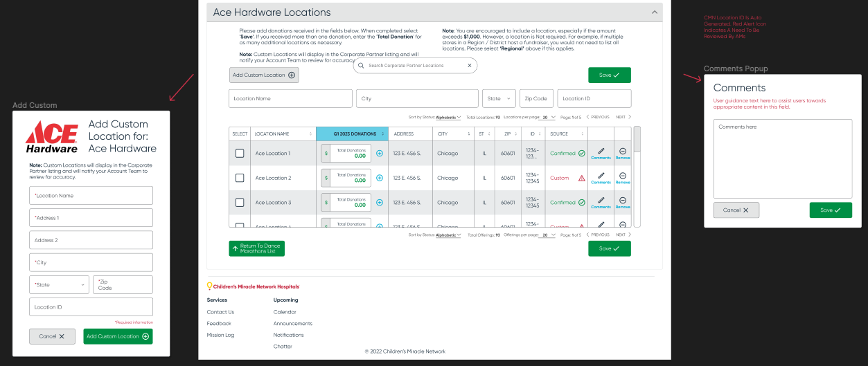868x366 pixels.
Task: Click *Address 1 field in Add Custom dialog
Action: point(91,218)
